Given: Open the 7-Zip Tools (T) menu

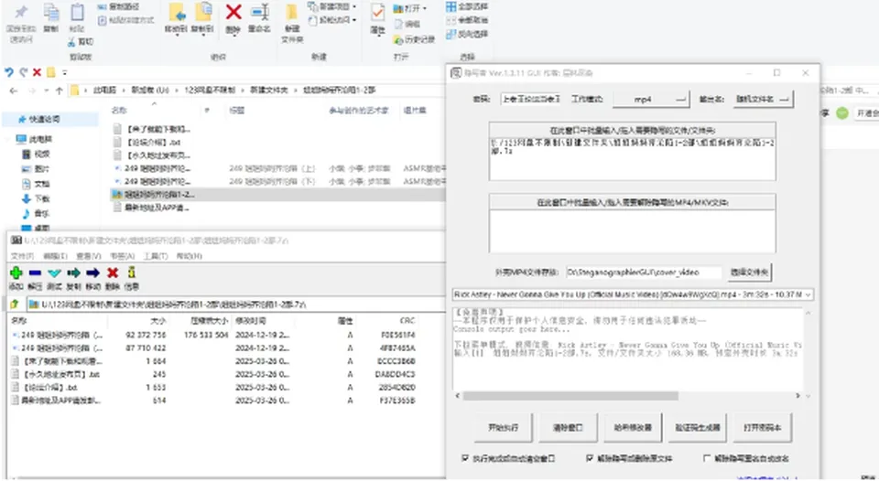Looking at the screenshot, I should [x=156, y=256].
